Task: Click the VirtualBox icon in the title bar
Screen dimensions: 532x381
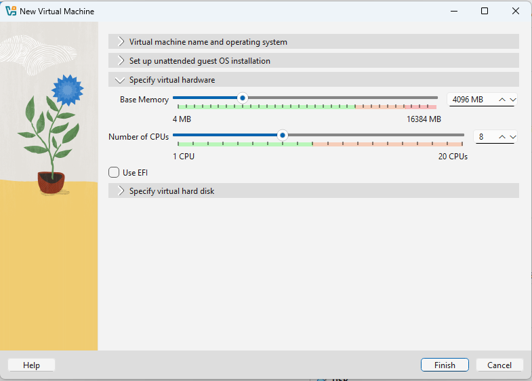Action: coord(11,12)
